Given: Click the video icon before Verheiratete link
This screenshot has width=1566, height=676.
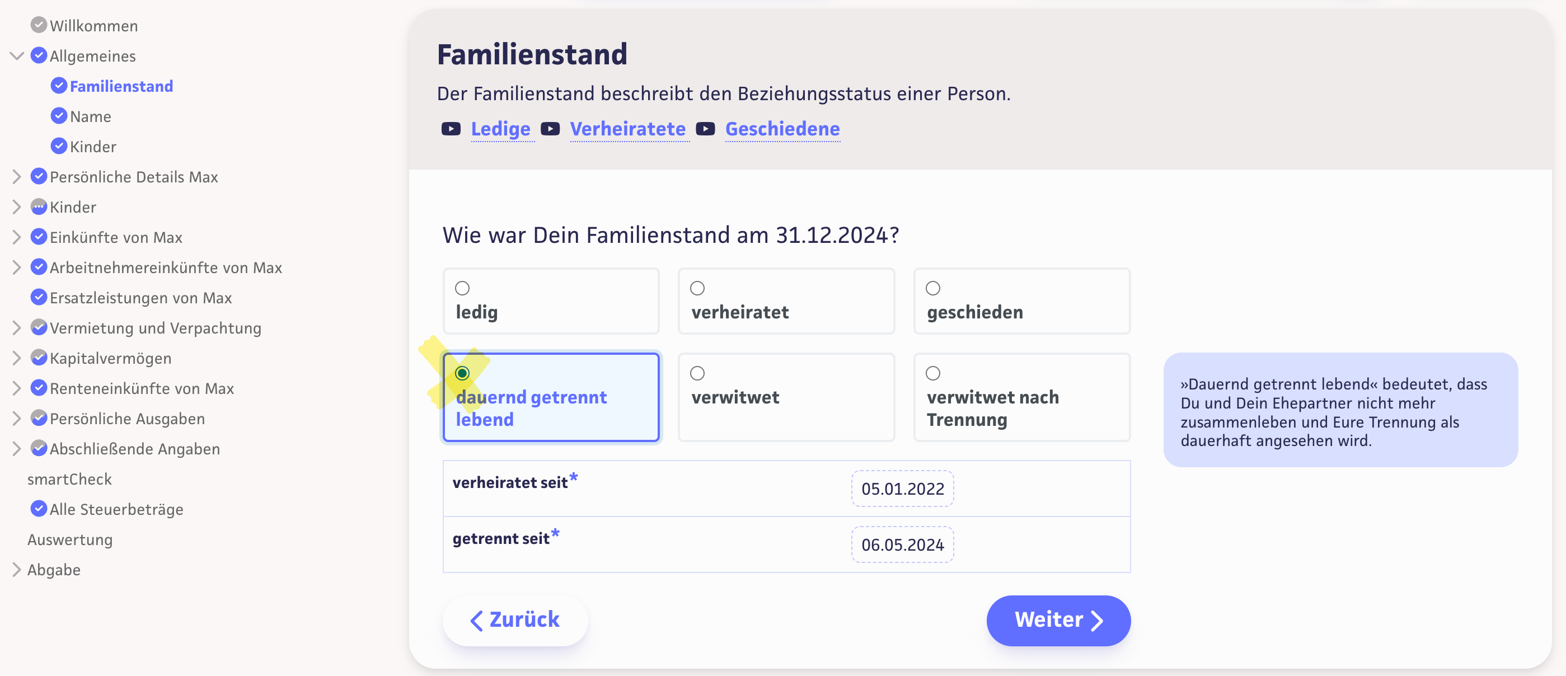Looking at the screenshot, I should click(x=550, y=129).
